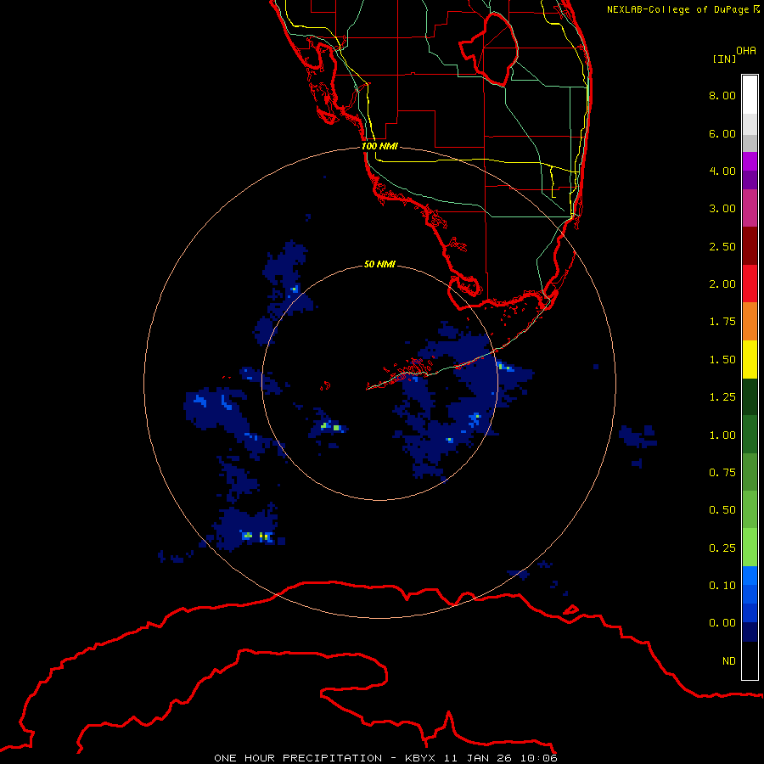Click the 2.00 legend value

(x=722, y=284)
